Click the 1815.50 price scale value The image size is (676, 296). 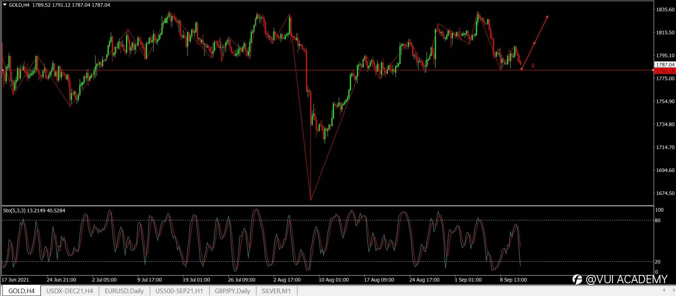click(x=665, y=32)
